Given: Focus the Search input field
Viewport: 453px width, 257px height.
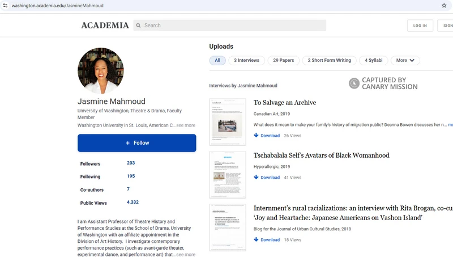Looking at the screenshot, I should tap(230, 25).
